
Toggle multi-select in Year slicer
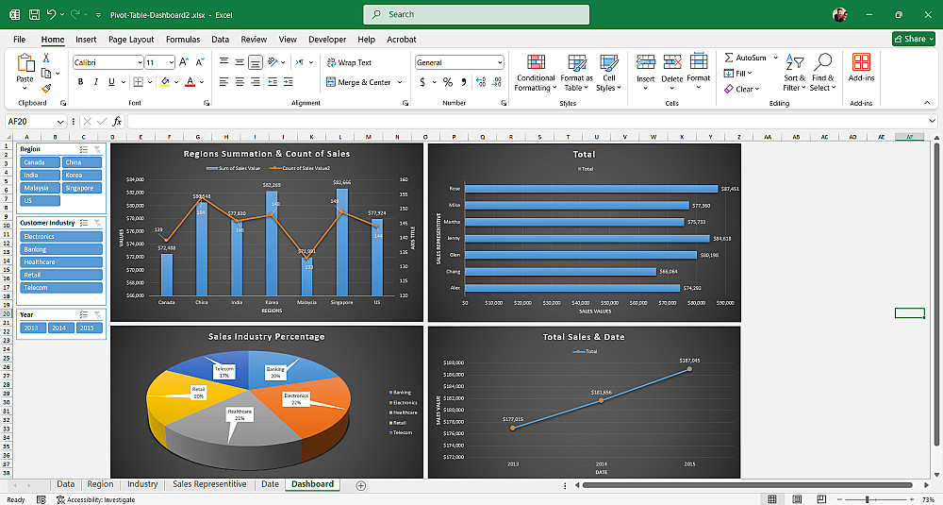(84, 314)
